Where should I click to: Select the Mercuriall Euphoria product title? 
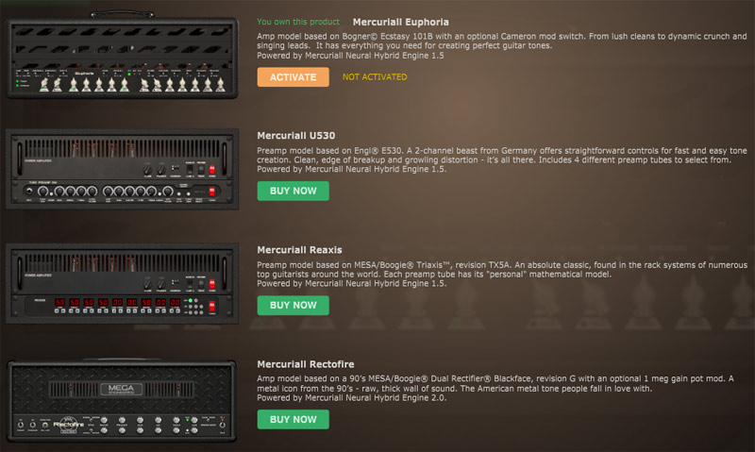400,22
